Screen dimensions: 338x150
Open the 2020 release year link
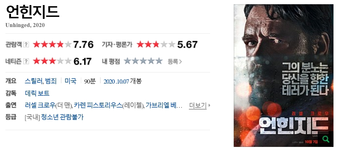click(x=109, y=81)
